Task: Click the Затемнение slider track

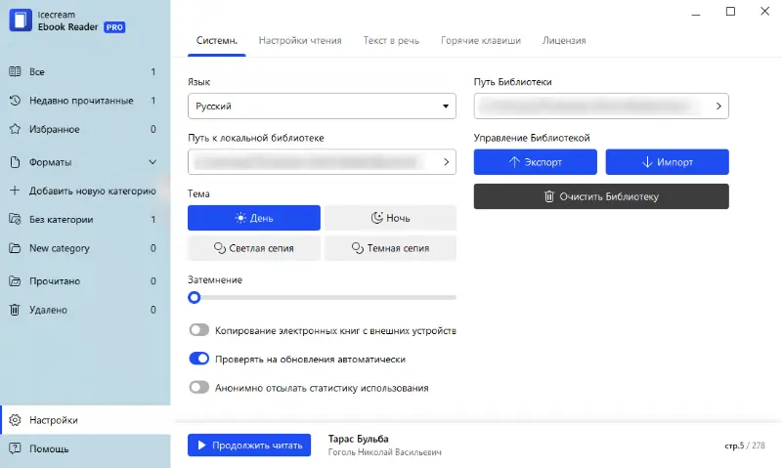Action: tap(322, 298)
